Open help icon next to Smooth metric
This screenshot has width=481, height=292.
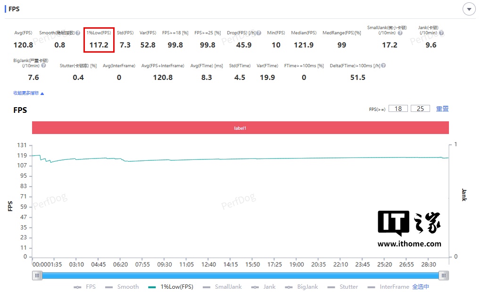click(78, 33)
